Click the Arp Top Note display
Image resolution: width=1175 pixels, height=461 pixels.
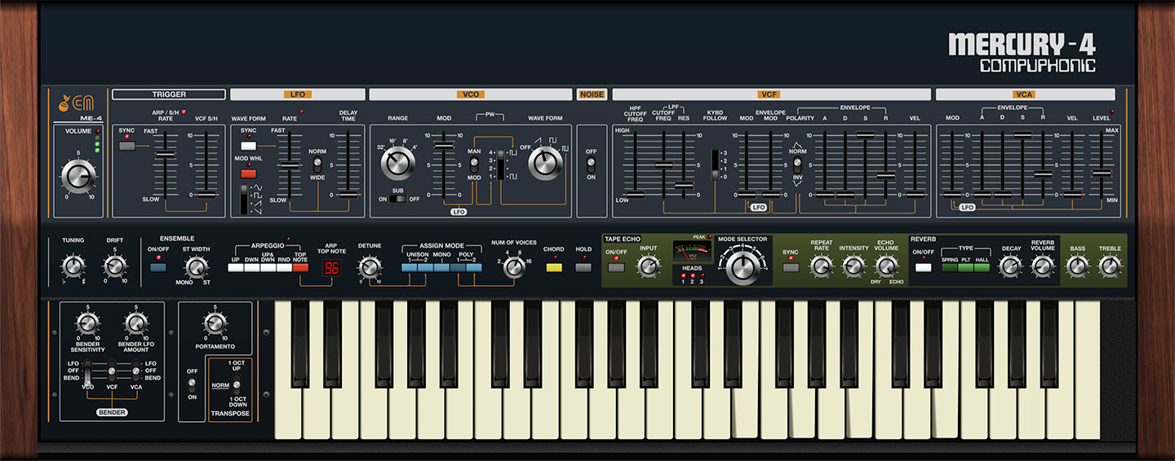(x=331, y=267)
